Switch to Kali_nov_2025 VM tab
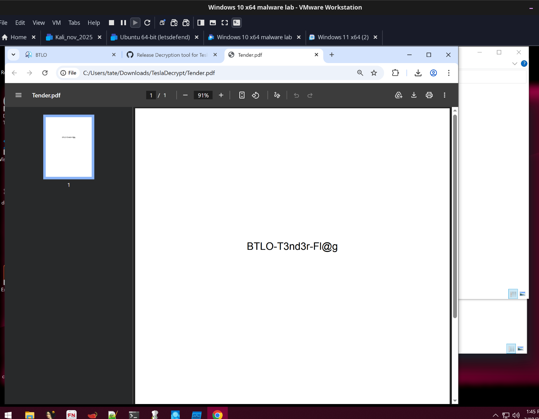Screen dimensions: 539x419 [x=74, y=37]
